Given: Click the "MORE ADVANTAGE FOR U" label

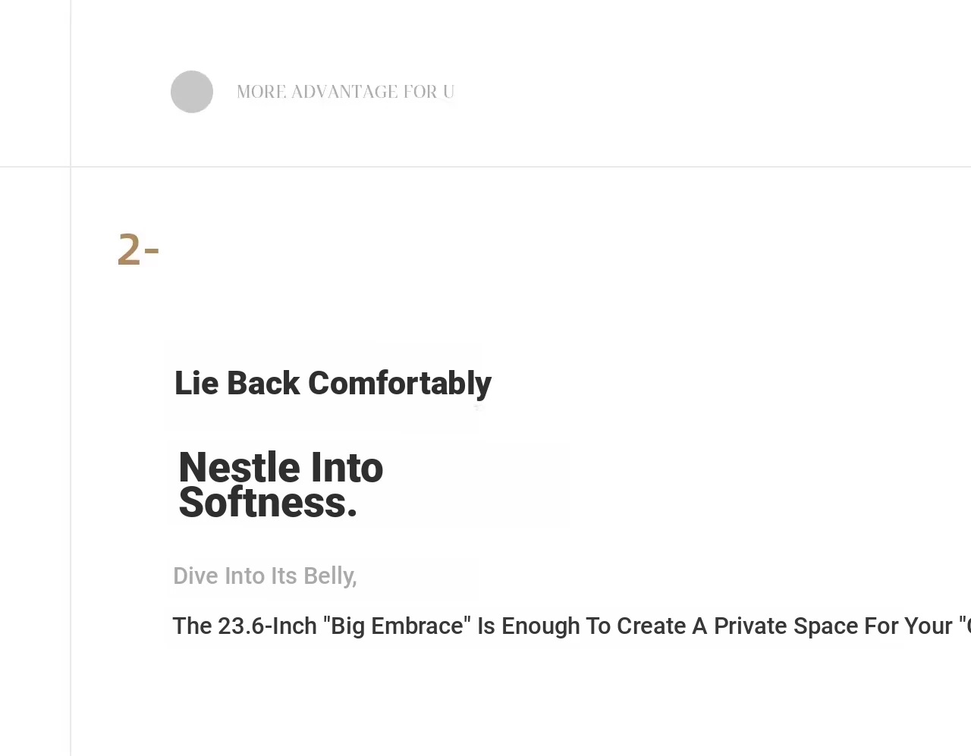Looking at the screenshot, I should [345, 92].
